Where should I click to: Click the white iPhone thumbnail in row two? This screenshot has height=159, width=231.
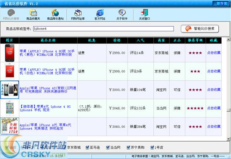pyautogui.click(x=10, y=71)
